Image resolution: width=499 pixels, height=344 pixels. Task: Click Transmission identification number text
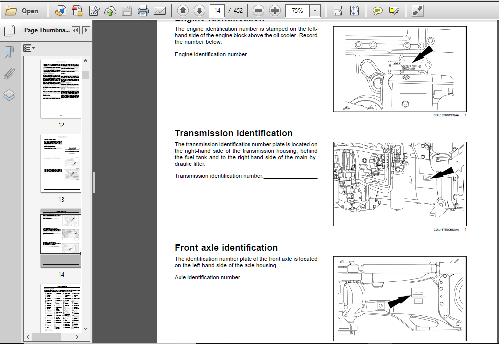[219, 176]
